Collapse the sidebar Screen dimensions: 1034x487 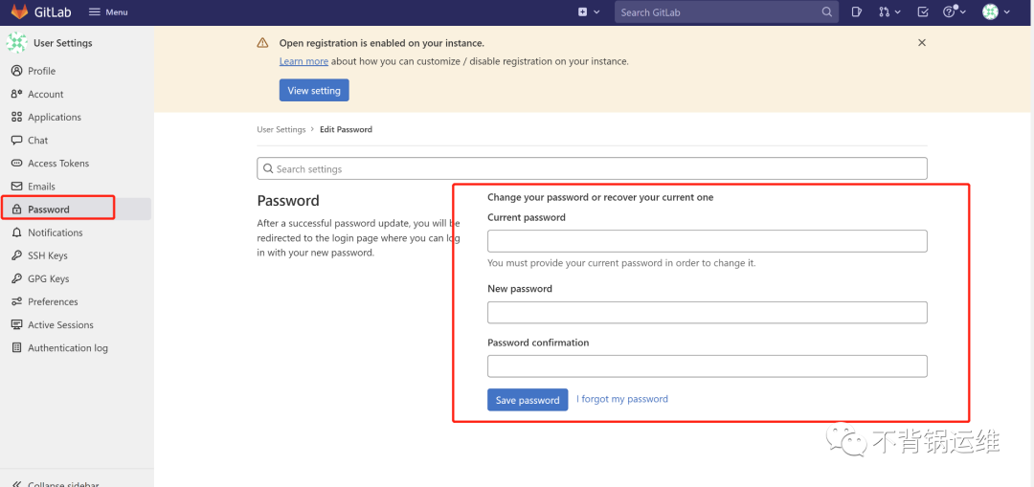pos(56,483)
